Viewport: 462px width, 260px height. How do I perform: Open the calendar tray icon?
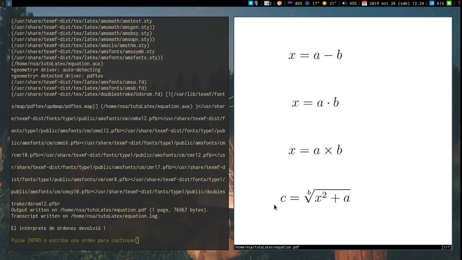(365, 3)
